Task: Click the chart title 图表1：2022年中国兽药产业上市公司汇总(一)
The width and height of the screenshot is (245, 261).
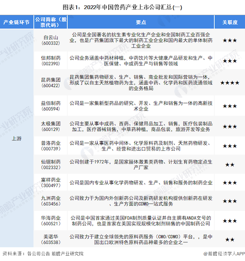Action: pos(122,7)
